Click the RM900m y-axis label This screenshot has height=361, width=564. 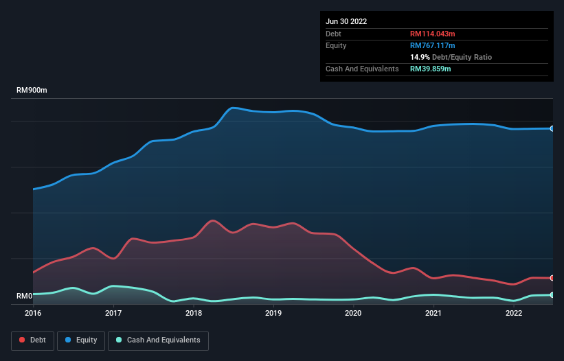tap(32, 90)
